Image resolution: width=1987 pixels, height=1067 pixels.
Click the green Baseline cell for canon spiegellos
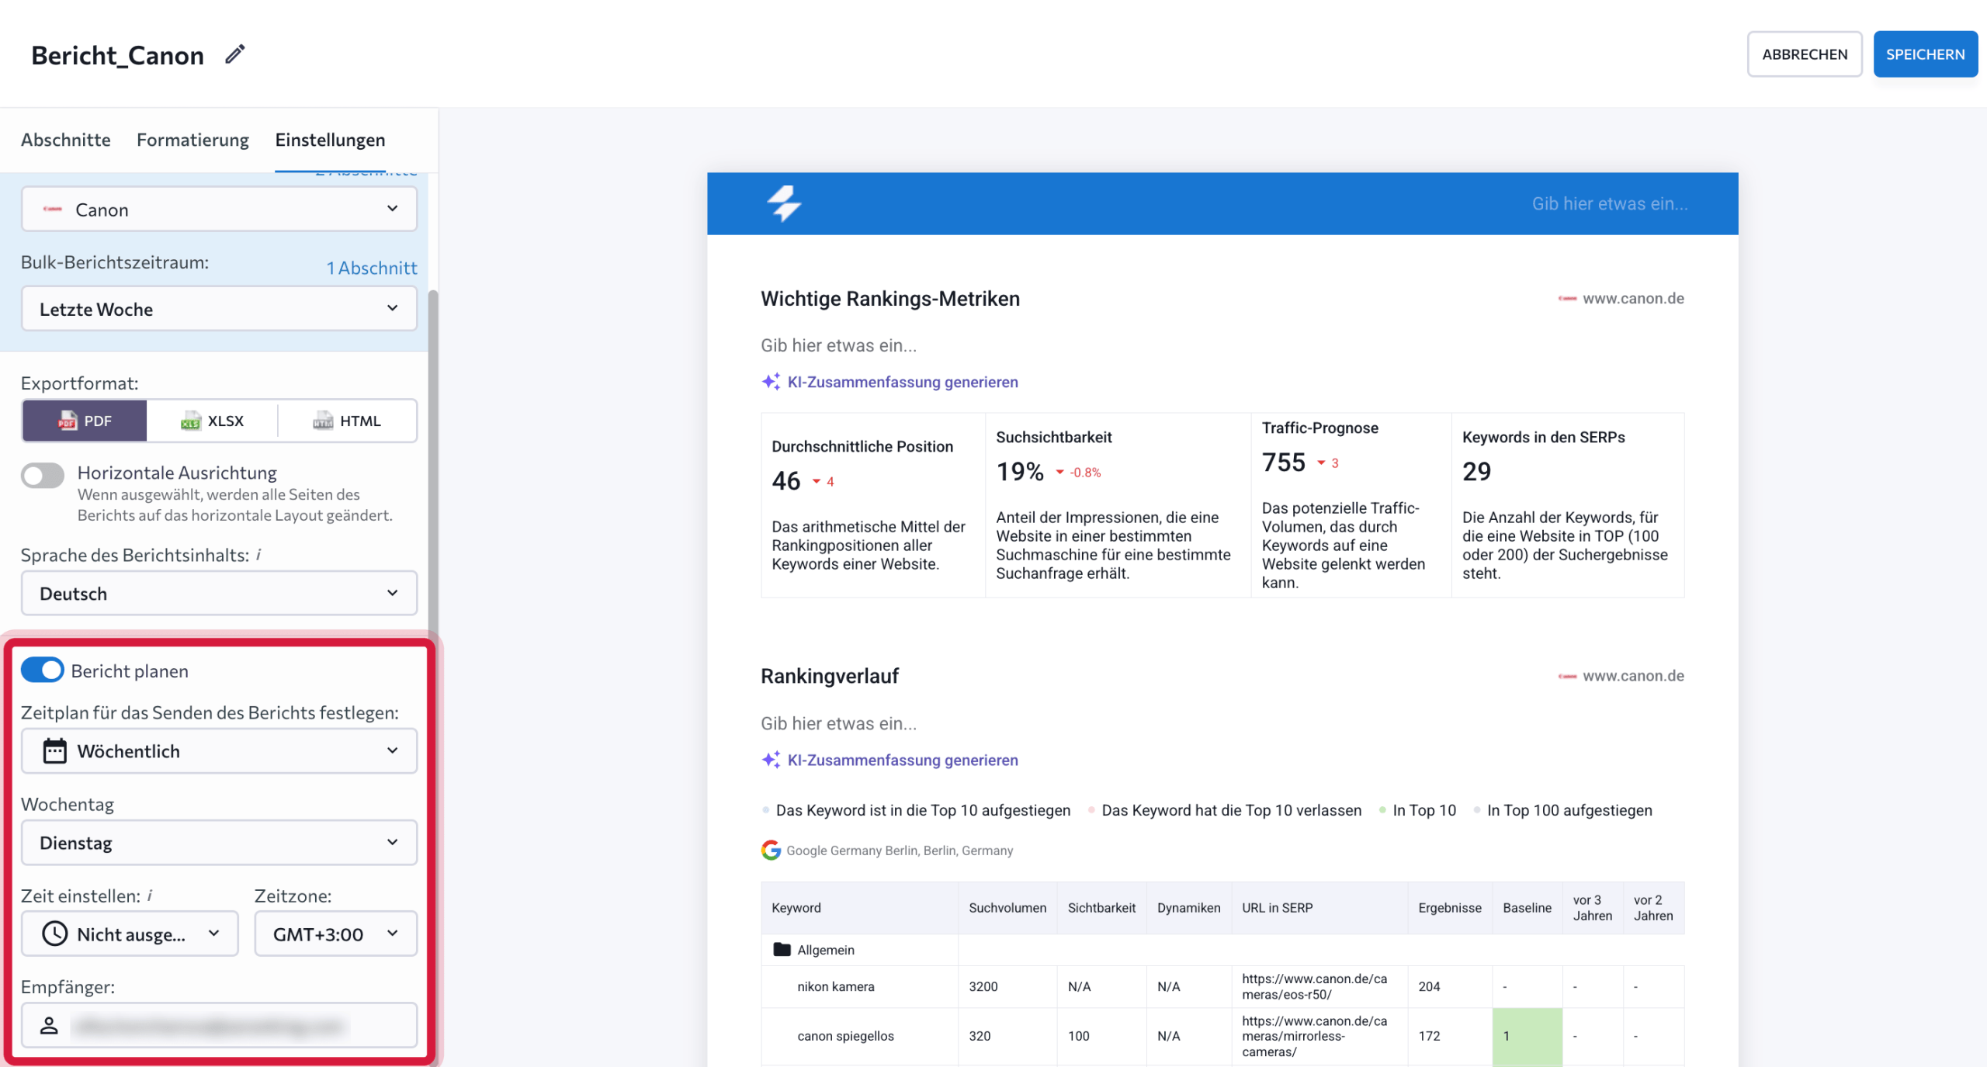pos(1527,1036)
